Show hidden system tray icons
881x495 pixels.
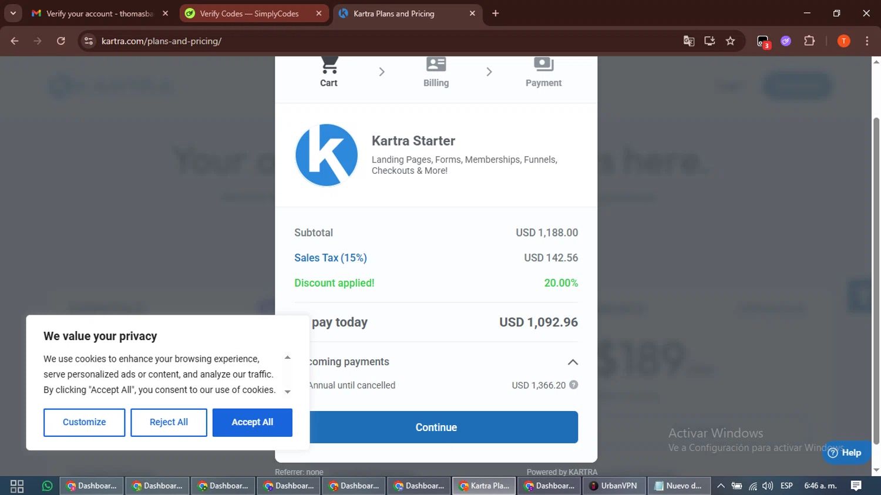[721, 486]
